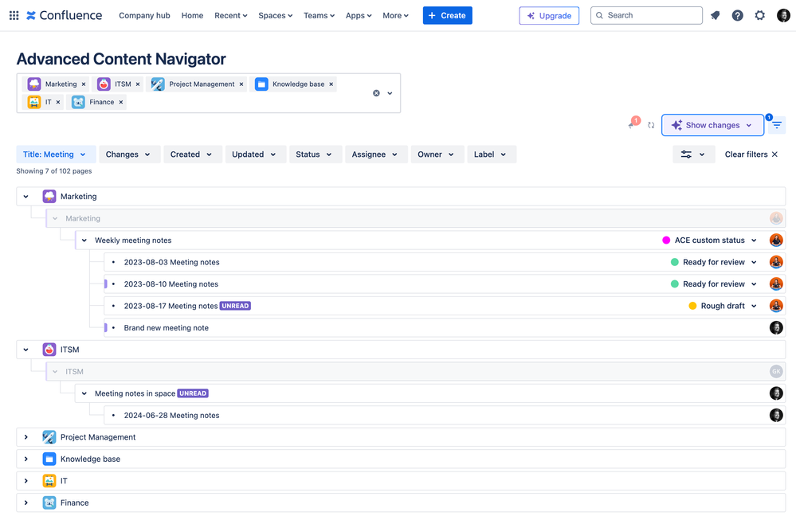Image resolution: width=796 pixels, height=524 pixels.
Task: Remove the Project Management space chip
Action: pos(241,84)
